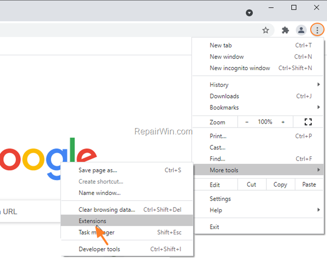Image resolution: width=327 pixels, height=264 pixels.
Task: Click the three-dot Chrome menu button
Action: tap(317, 30)
